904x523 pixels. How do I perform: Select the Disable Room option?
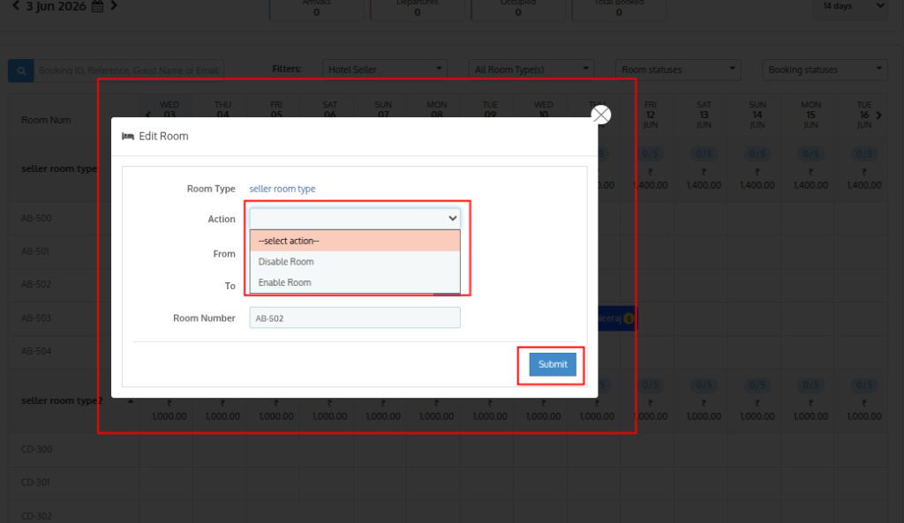[x=355, y=261]
